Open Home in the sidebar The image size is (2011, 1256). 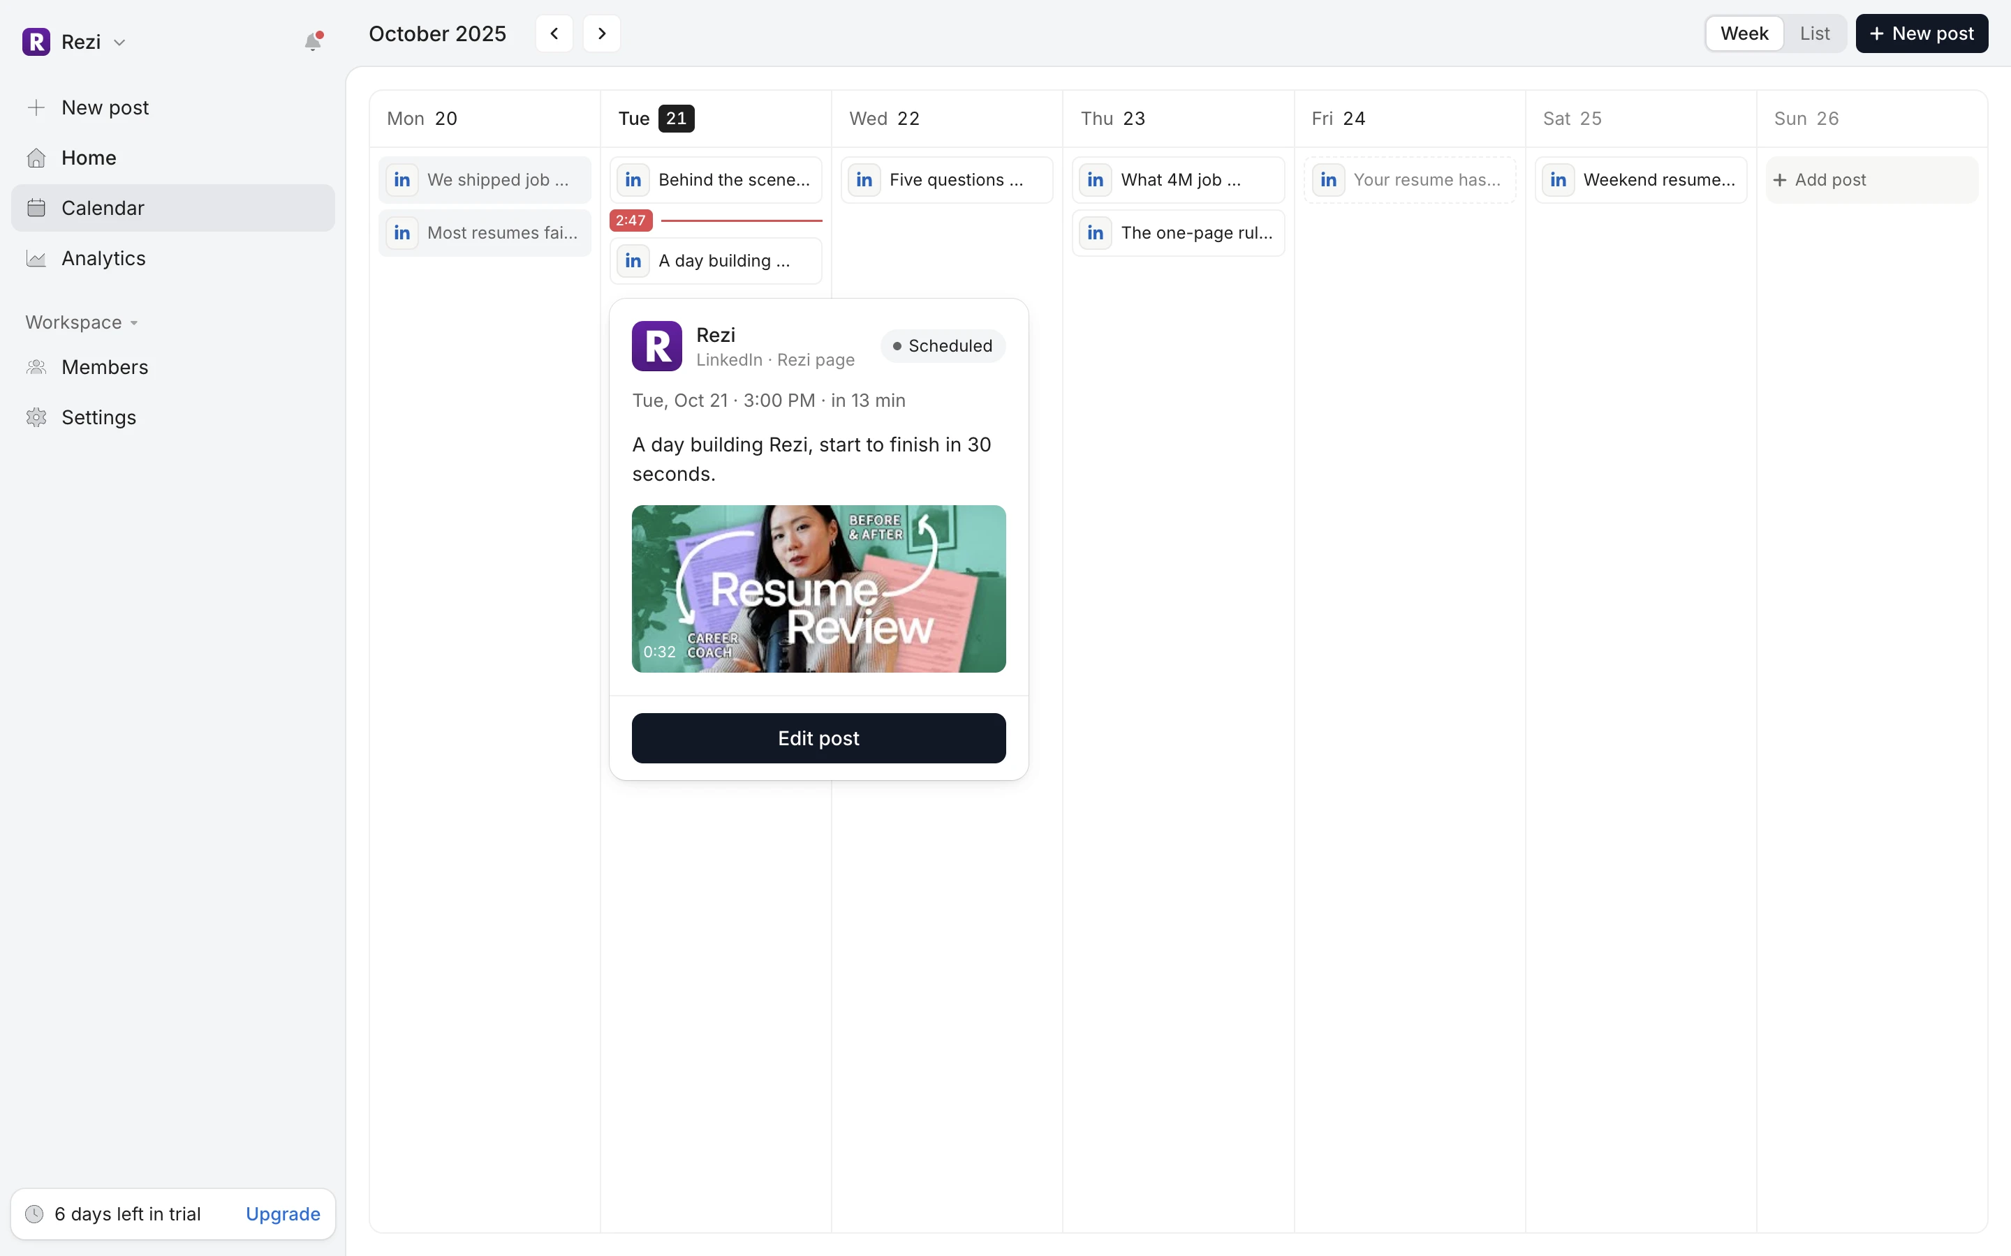[173, 158]
